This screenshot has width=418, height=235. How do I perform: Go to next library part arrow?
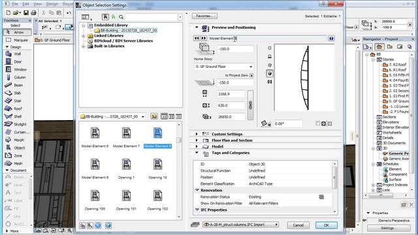point(203,39)
